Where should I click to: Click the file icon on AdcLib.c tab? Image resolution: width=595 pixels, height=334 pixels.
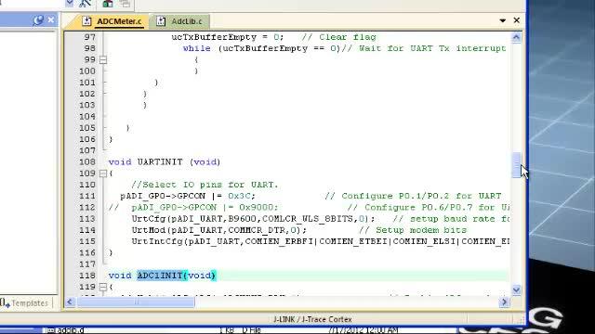pos(161,21)
